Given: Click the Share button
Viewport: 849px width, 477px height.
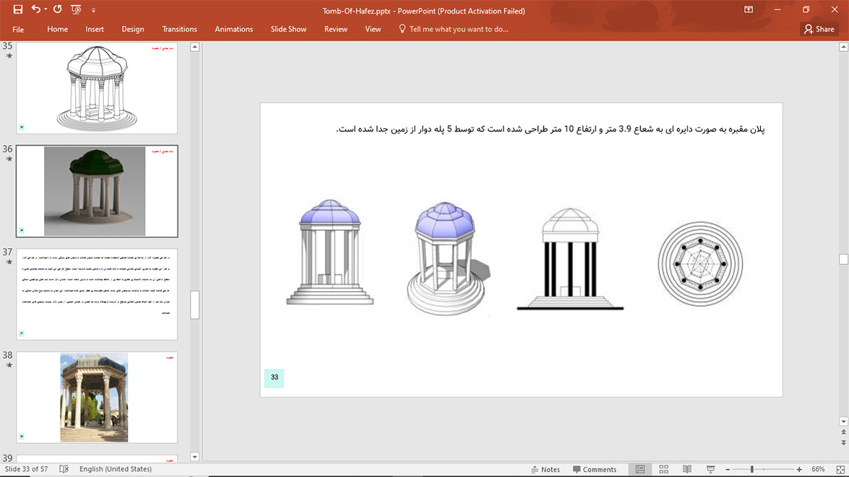Looking at the screenshot, I should [x=819, y=29].
